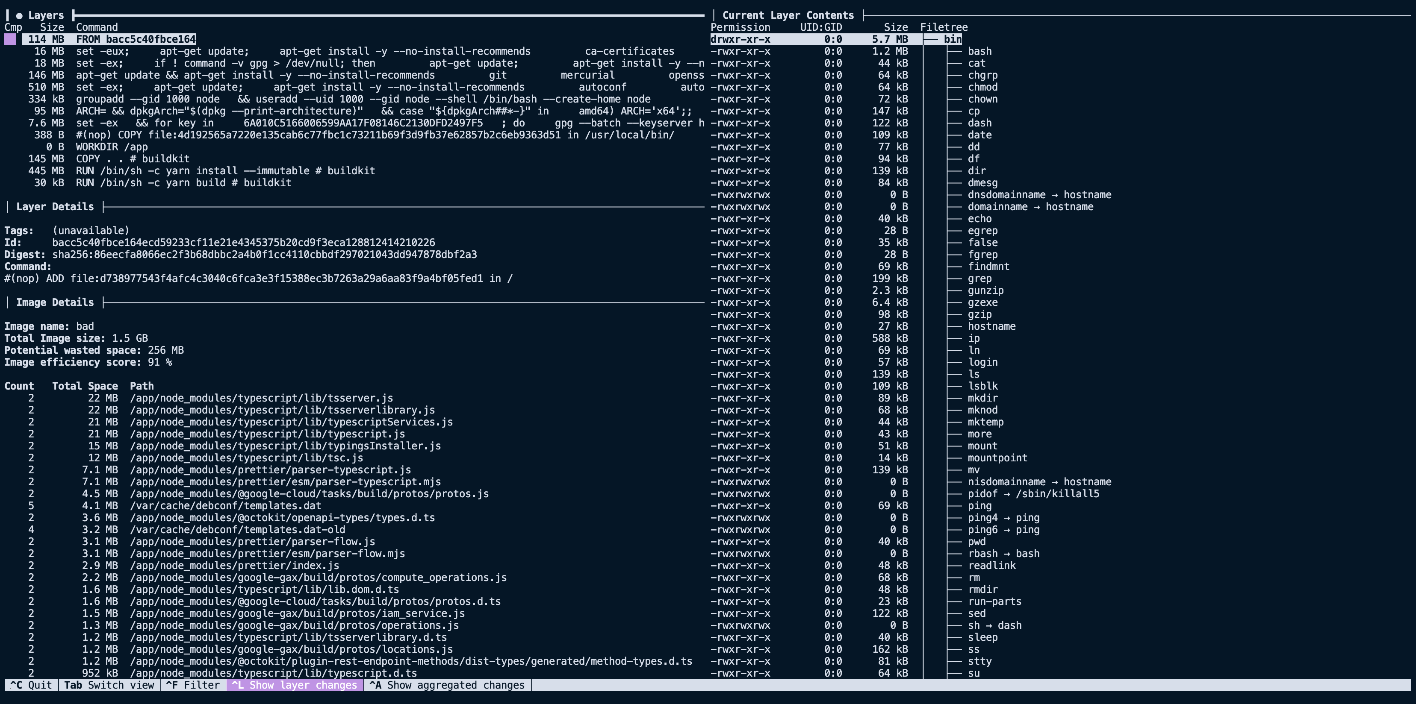Select bash in the file tree
1416x704 pixels.
click(981, 51)
